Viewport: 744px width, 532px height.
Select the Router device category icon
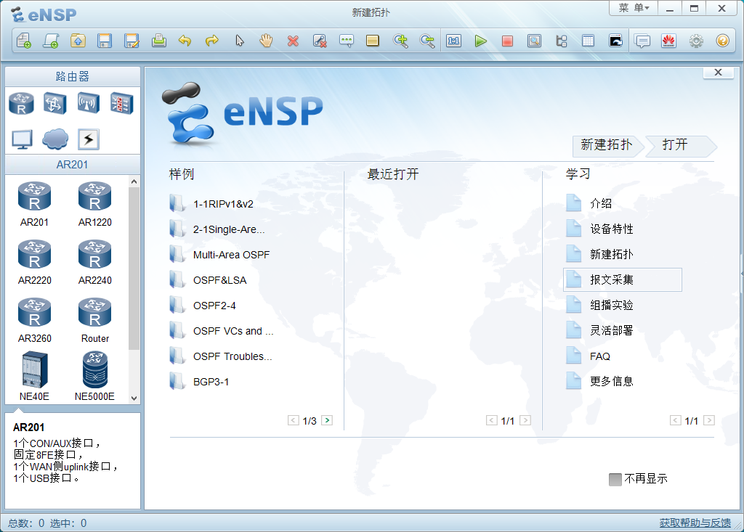(x=21, y=103)
